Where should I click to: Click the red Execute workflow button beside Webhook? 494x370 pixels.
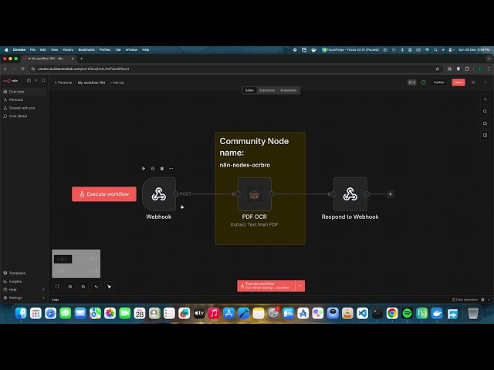pos(104,194)
